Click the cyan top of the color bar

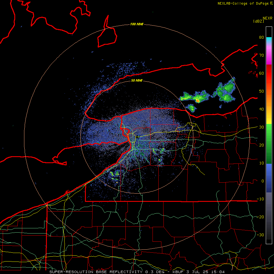(269, 40)
